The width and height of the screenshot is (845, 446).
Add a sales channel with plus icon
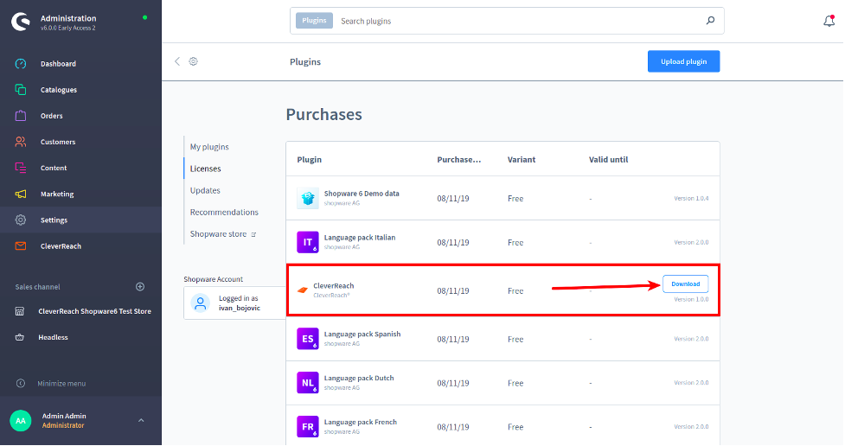[140, 287]
